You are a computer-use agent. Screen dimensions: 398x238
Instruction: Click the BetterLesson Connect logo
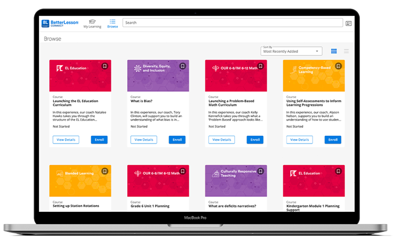pyautogui.click(x=60, y=23)
